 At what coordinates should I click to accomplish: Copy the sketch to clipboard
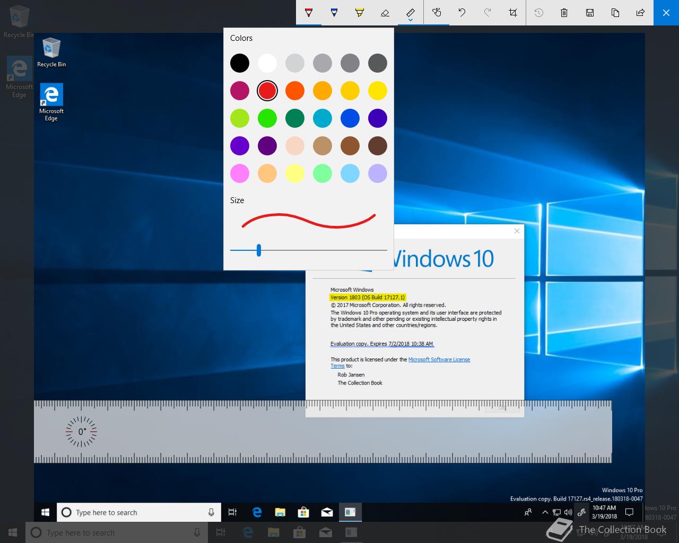click(x=615, y=12)
